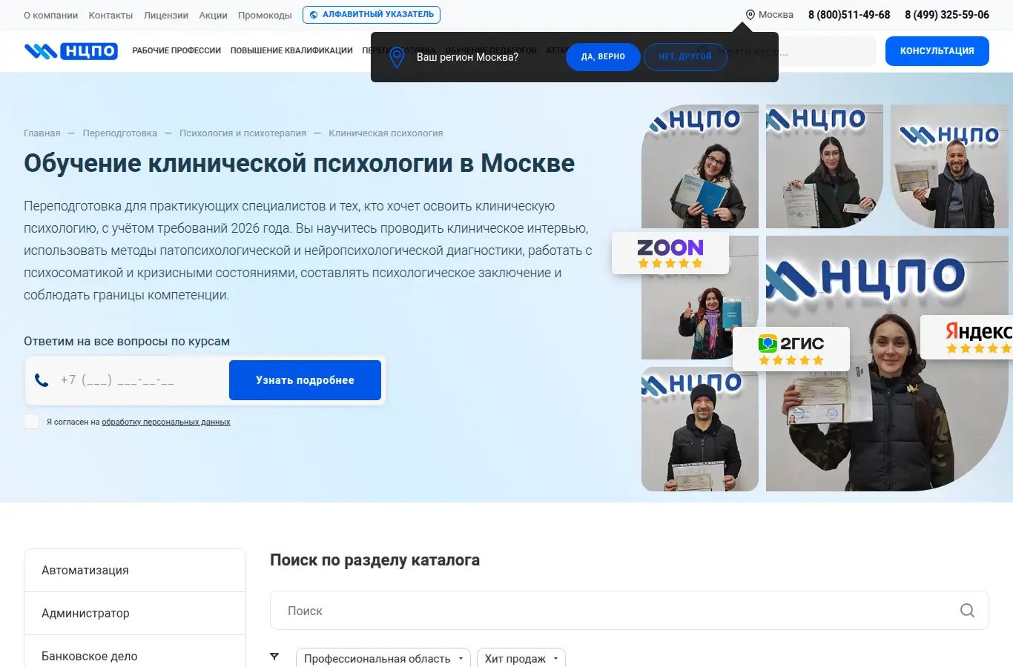Click the map pin icon in the region popup
The image size is (1013, 667).
(397, 57)
